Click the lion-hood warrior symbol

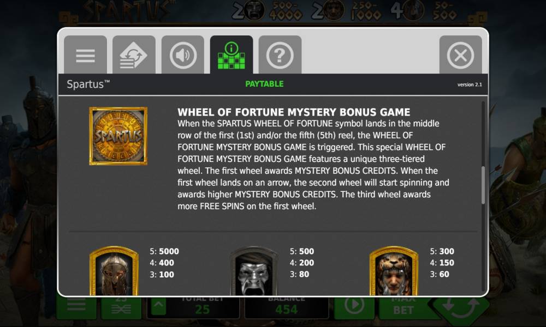point(394,271)
